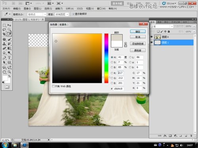Select the Eraser tool
The image size is (198, 148).
4,48
